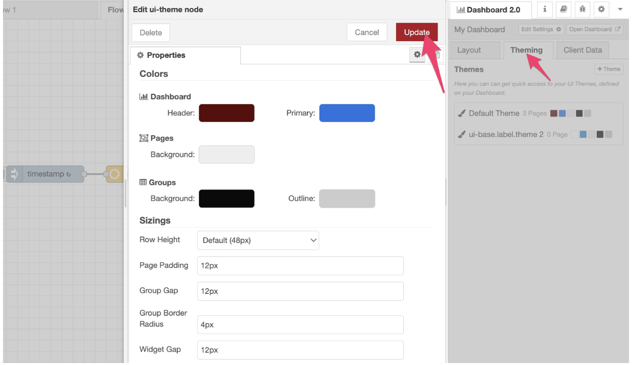Viewport: 632px width, 365px height.
Task: Click the Pages section icon
Action: tap(143, 138)
